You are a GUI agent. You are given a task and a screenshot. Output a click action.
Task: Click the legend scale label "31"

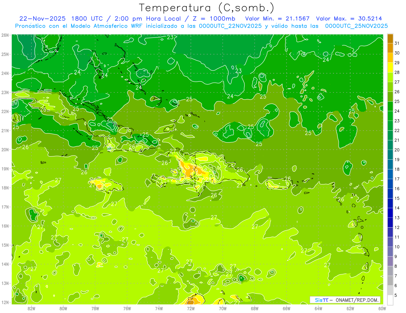pyautogui.click(x=397, y=43)
